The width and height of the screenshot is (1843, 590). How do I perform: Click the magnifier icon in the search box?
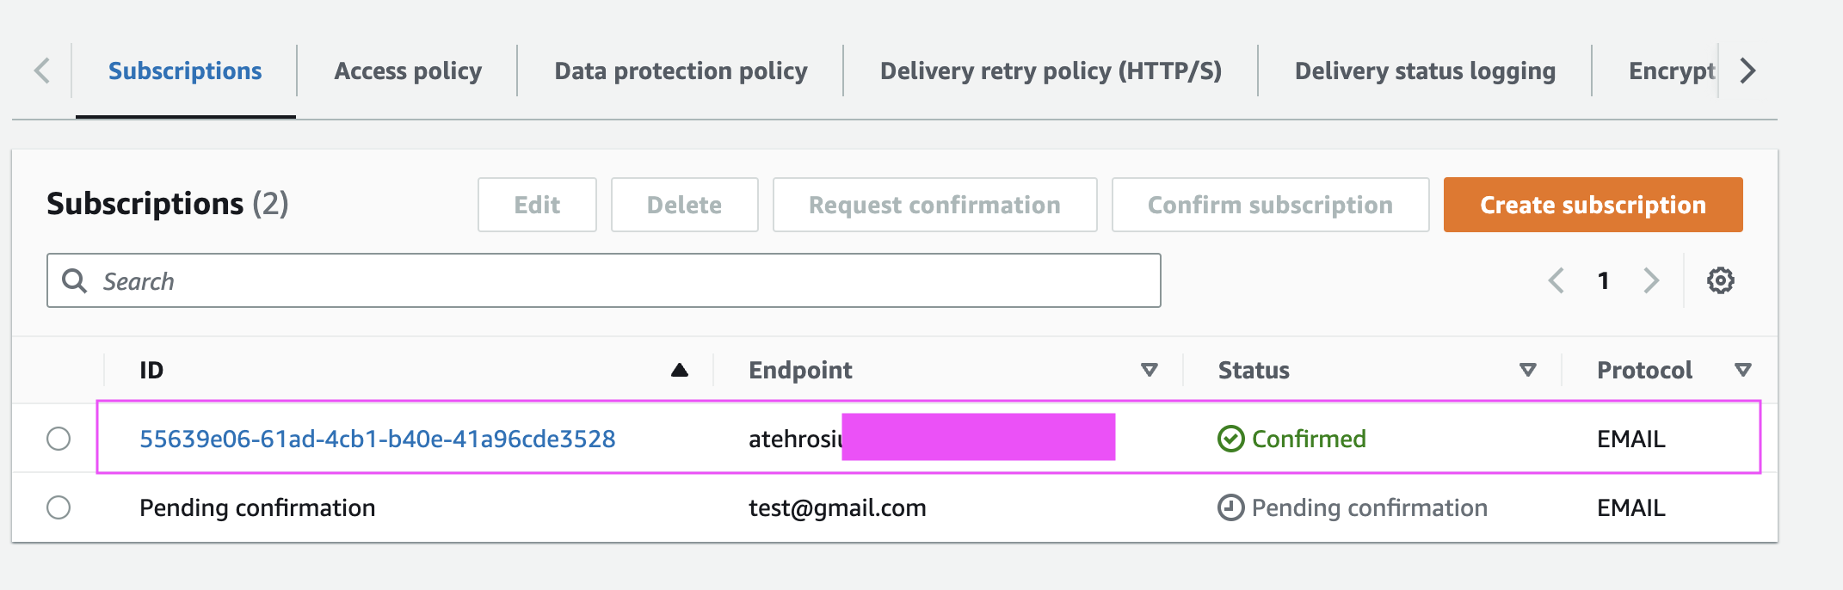click(x=75, y=280)
